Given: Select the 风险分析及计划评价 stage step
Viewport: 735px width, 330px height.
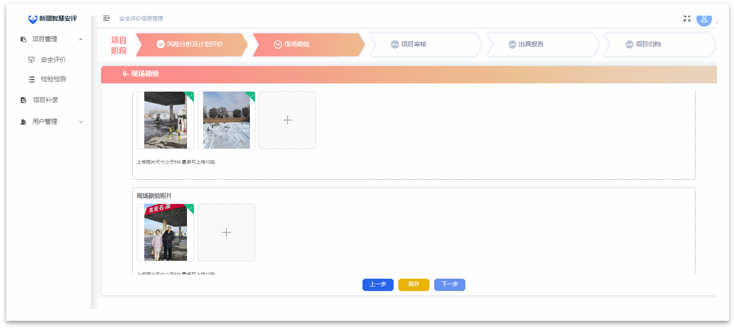Looking at the screenshot, I should point(191,44).
